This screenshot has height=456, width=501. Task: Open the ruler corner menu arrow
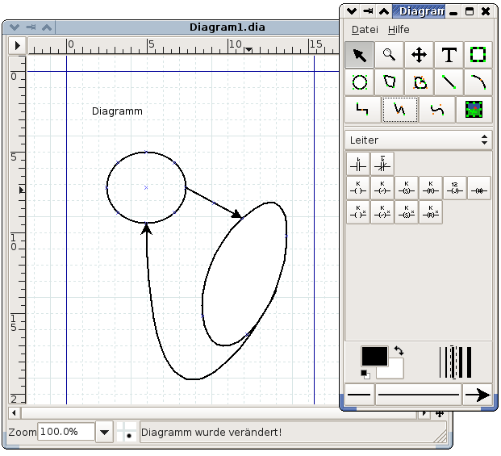pos(17,45)
